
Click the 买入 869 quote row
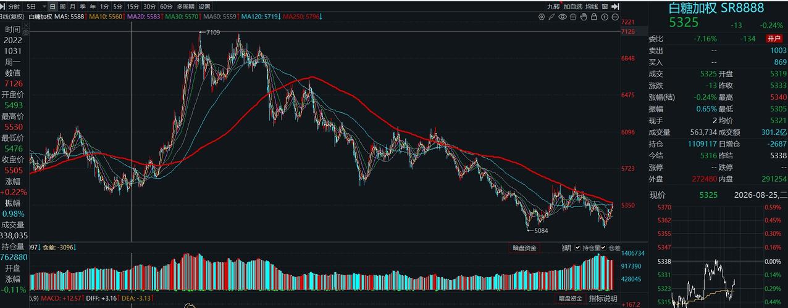point(718,62)
